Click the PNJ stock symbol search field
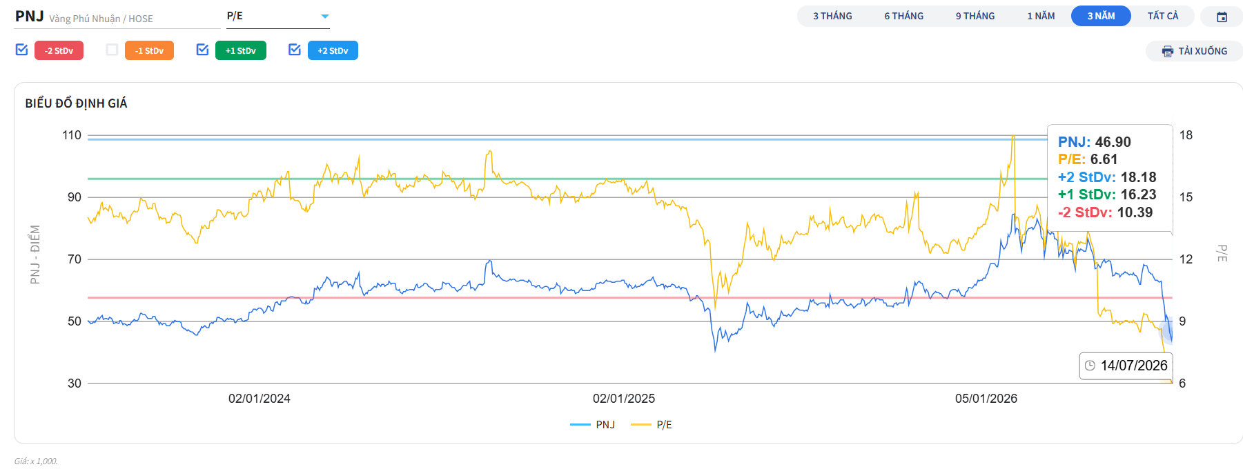This screenshot has width=1243, height=469. [117, 17]
